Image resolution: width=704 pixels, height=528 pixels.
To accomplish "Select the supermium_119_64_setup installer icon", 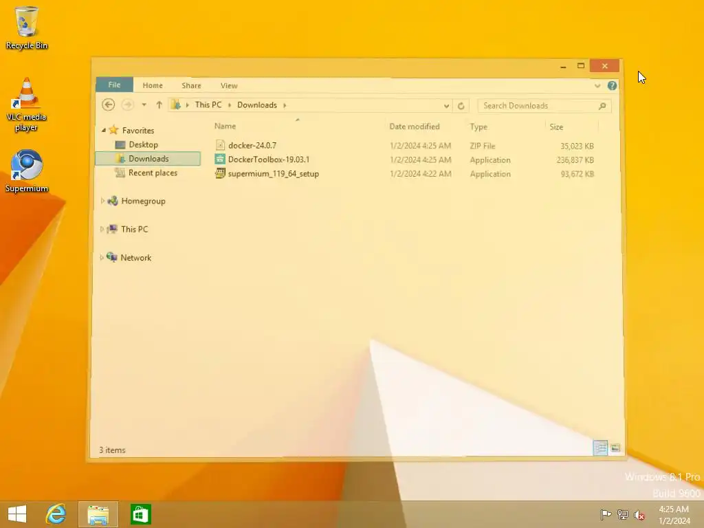I will pyautogui.click(x=220, y=173).
